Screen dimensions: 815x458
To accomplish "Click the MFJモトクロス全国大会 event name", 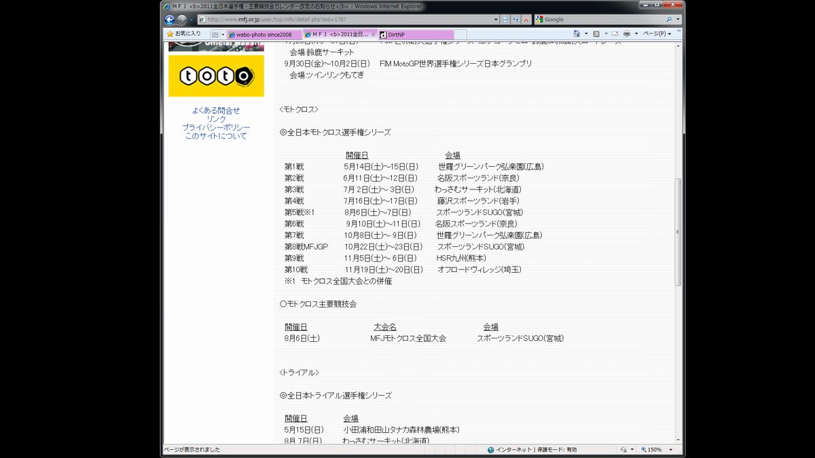I will (408, 338).
